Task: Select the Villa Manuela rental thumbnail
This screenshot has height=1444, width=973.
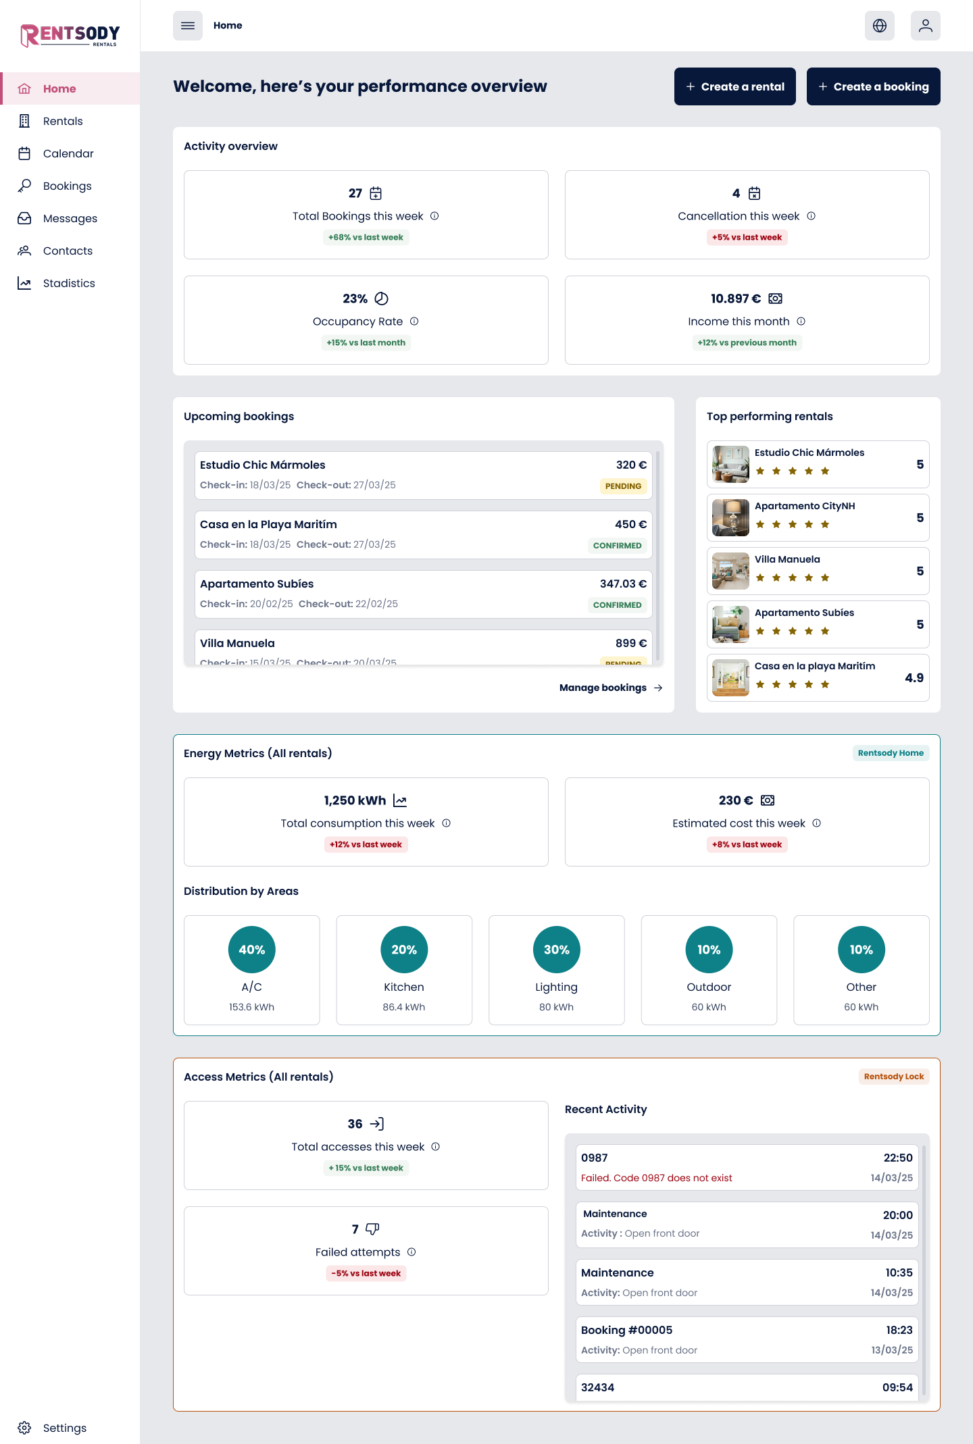Action: [x=730, y=571]
